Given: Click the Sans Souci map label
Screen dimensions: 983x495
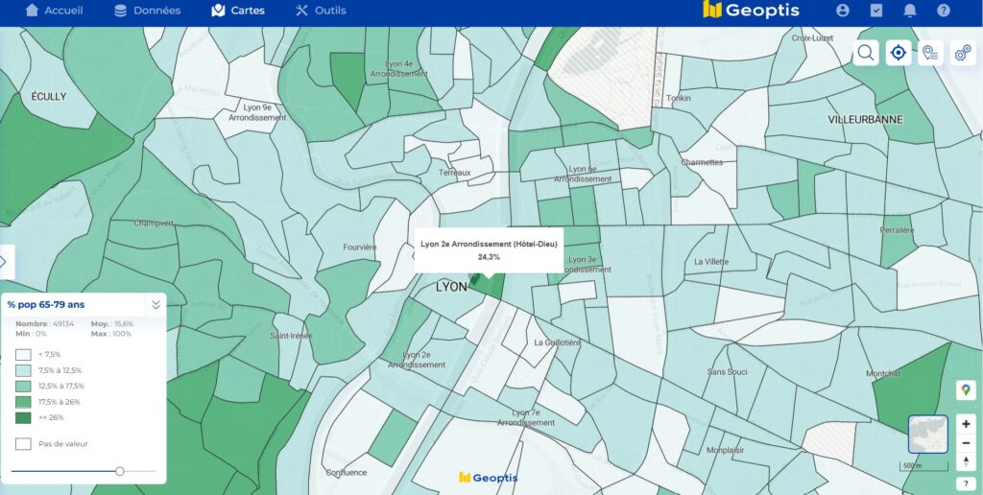Looking at the screenshot, I should tap(728, 371).
